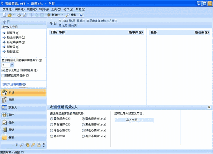This screenshot has height=154, width=213.
Task: Select the 日历 calendar navigation item
Action: pos(23,100)
